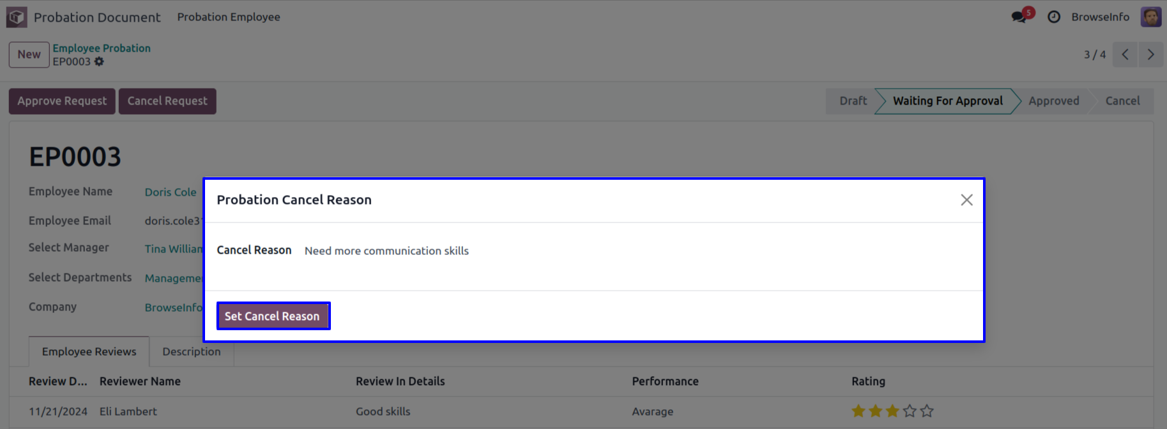Go to the next record arrow
The height and width of the screenshot is (429, 1167).
point(1150,55)
